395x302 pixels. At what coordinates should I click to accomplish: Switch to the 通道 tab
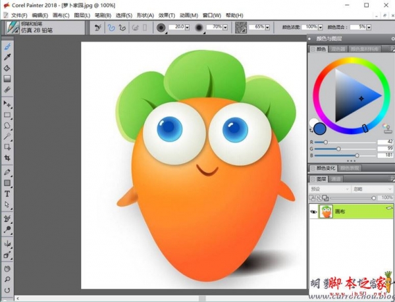(336, 179)
